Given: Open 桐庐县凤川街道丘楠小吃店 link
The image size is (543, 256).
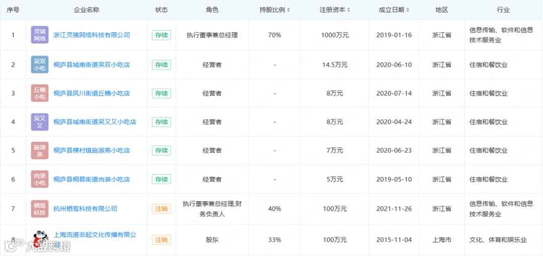Looking at the screenshot, I should [x=92, y=93].
